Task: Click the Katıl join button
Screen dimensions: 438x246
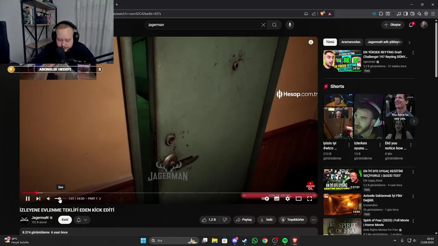Action: (x=65, y=220)
